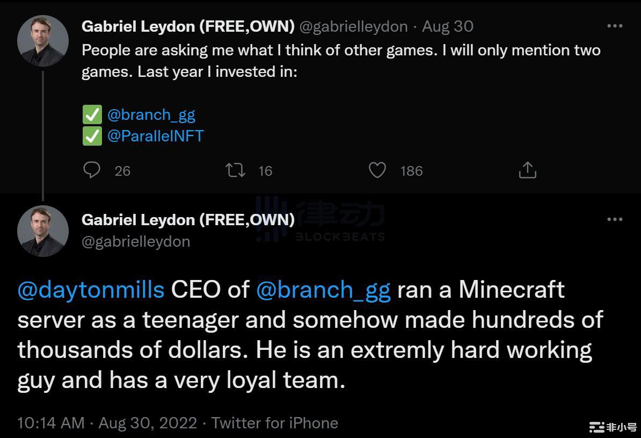Click the green checkmark emoji beside @branch_gg
The height and width of the screenshot is (438, 641).
click(92, 115)
